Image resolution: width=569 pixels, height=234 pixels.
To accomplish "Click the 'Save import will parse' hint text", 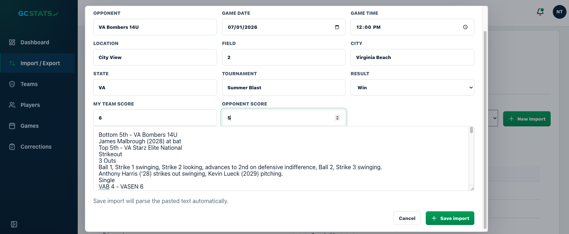I will 161,201.
